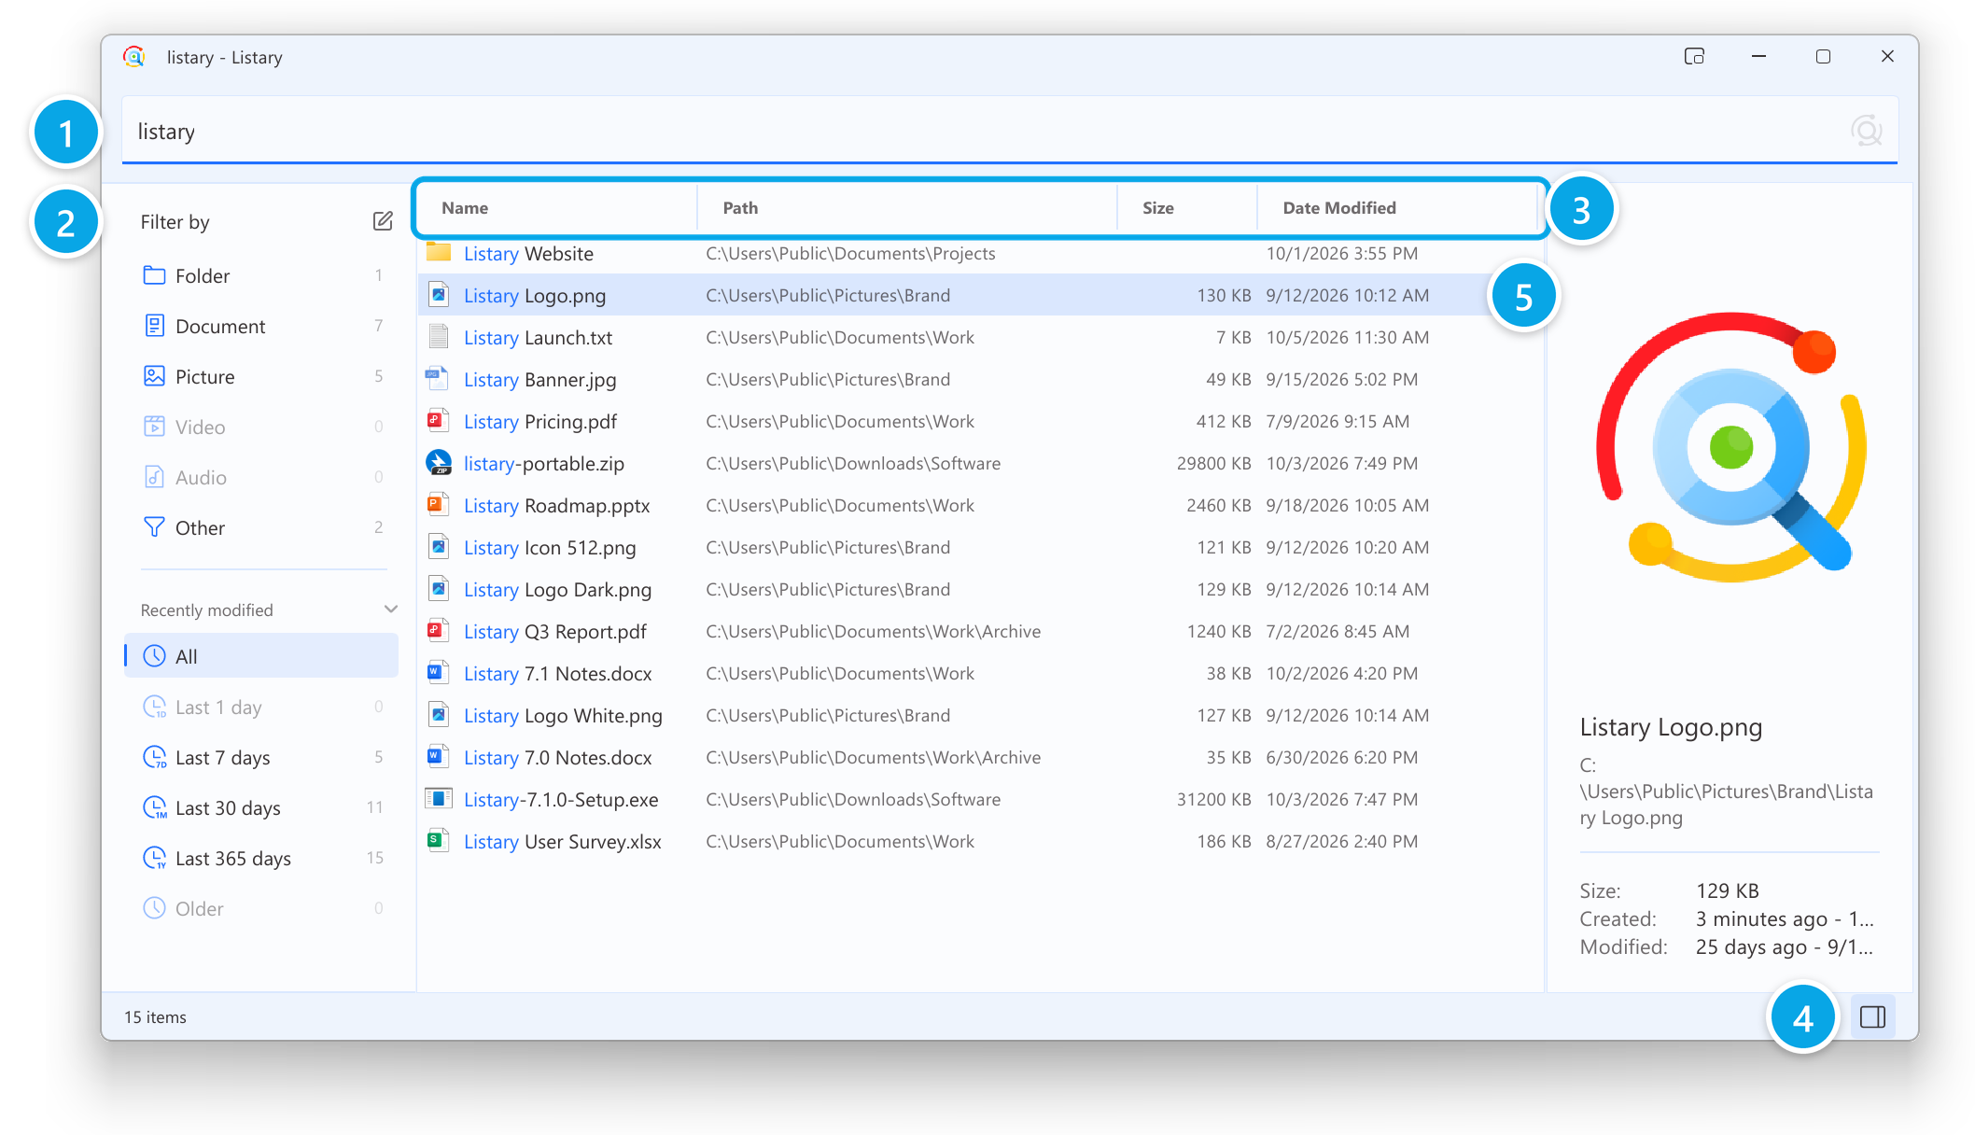Filter results by Document
The width and height of the screenshot is (1975, 1135).
[x=261, y=326]
